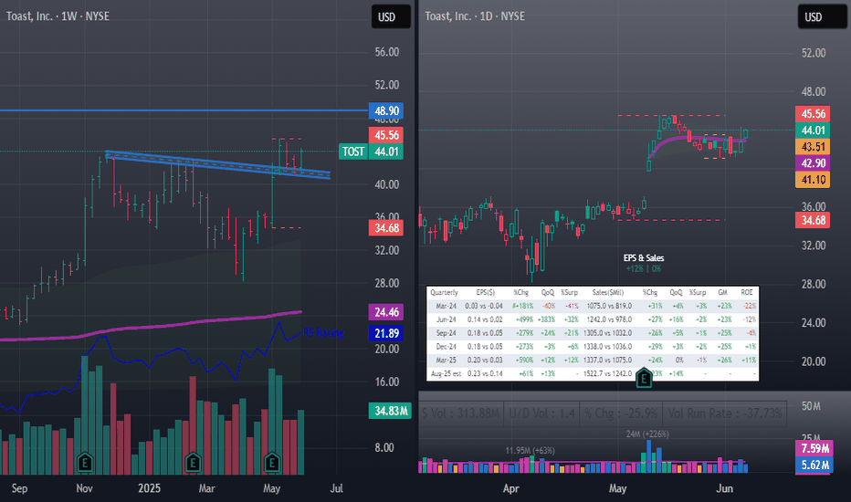Click the 56.00 level on weekly price axis
The height and width of the screenshot is (502, 851).
386,52
